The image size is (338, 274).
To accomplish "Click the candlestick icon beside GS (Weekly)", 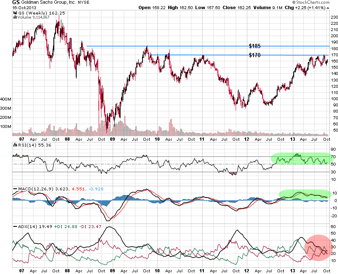I will pyautogui.click(x=15, y=13).
